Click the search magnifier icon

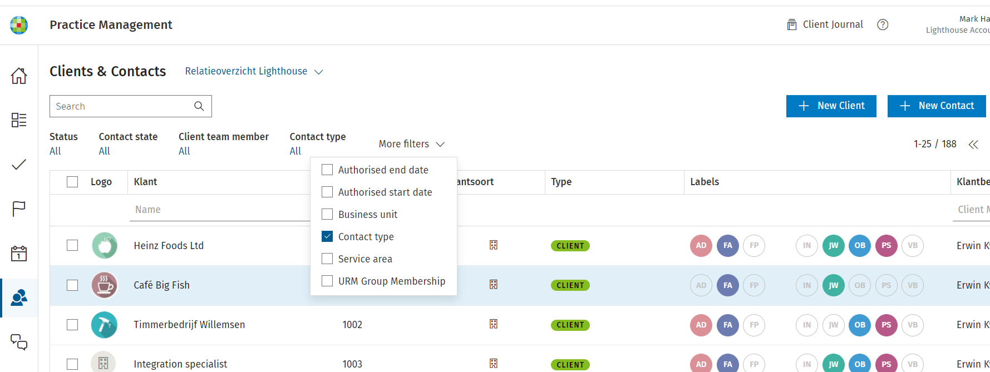(199, 106)
